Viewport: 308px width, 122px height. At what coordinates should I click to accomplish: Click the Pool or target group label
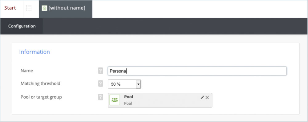pyautogui.click(x=41, y=97)
